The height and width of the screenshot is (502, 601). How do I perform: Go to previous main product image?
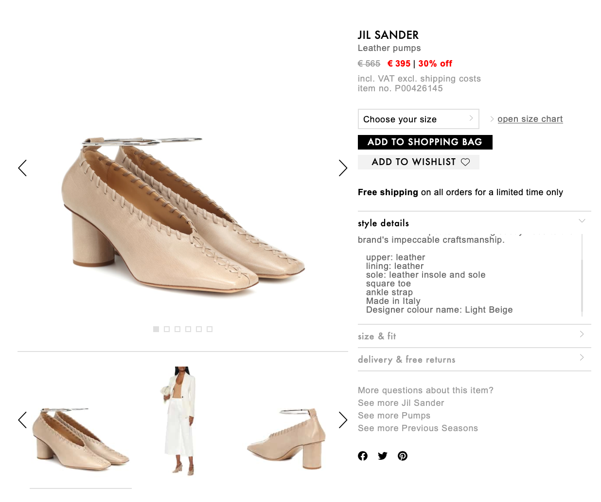(x=22, y=168)
